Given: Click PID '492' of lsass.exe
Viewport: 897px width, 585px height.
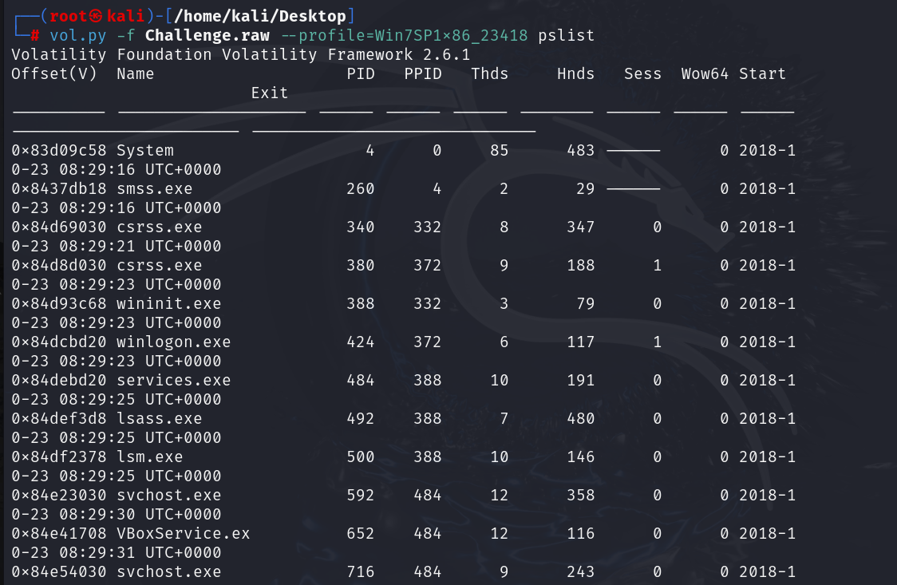Looking at the screenshot, I should point(361,418).
